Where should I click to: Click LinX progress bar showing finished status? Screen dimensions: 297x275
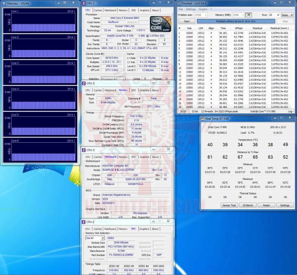[x=236, y=21]
